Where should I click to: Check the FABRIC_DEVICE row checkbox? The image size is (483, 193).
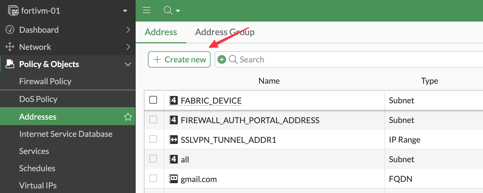(x=153, y=100)
